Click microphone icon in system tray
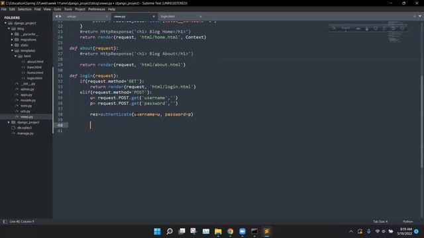This screenshot has width=424, height=238. [368, 231]
